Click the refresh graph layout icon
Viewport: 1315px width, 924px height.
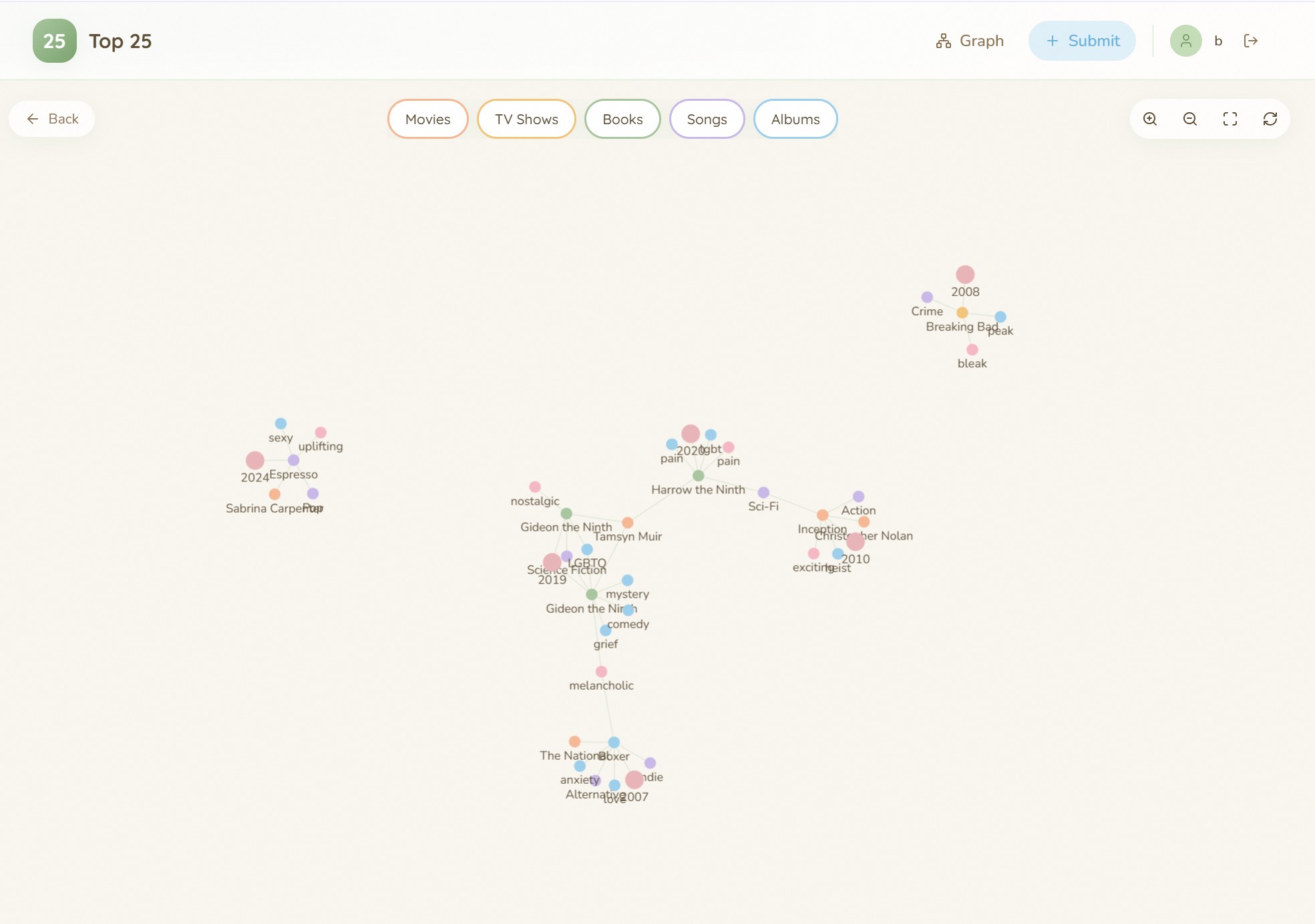point(1270,119)
